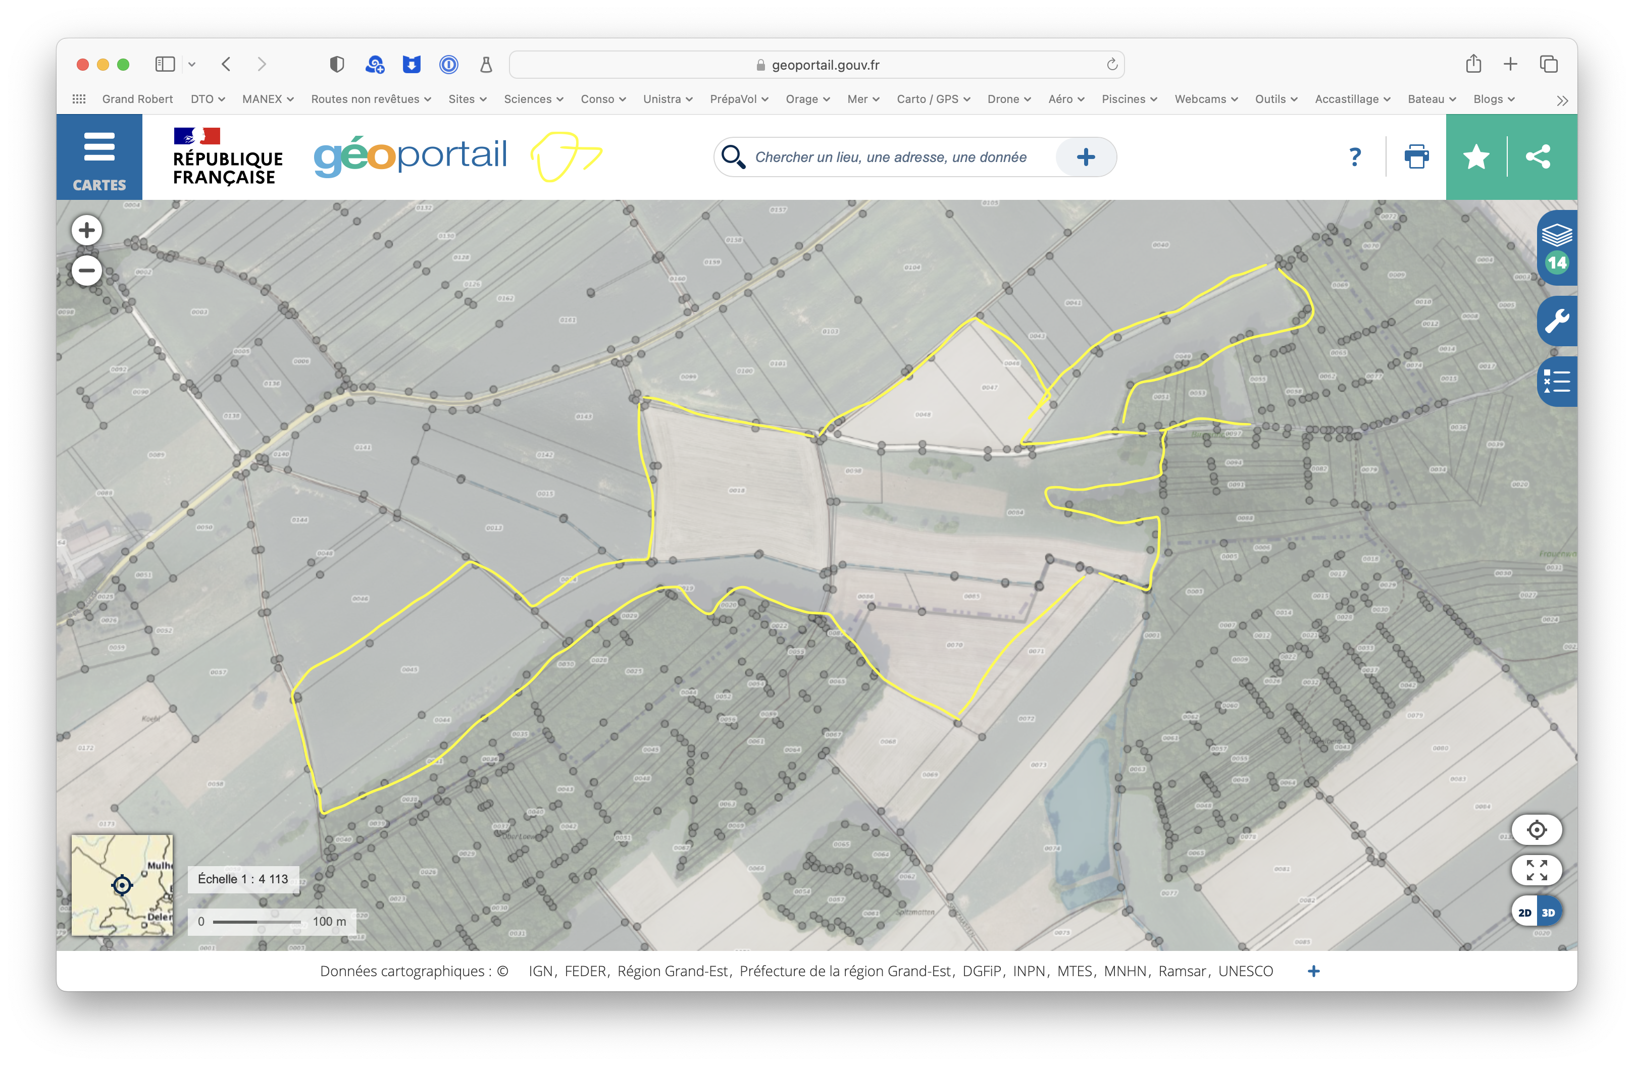Open the help question mark
The width and height of the screenshot is (1634, 1066).
coord(1355,156)
